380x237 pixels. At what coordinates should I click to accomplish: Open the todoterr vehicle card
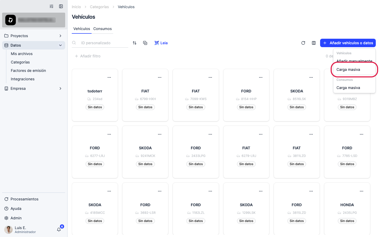[x=95, y=95]
